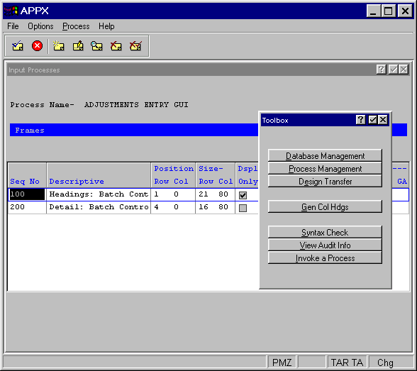Click the delete record toolbar icon
Image resolution: width=417 pixels, height=371 pixels.
(116, 46)
